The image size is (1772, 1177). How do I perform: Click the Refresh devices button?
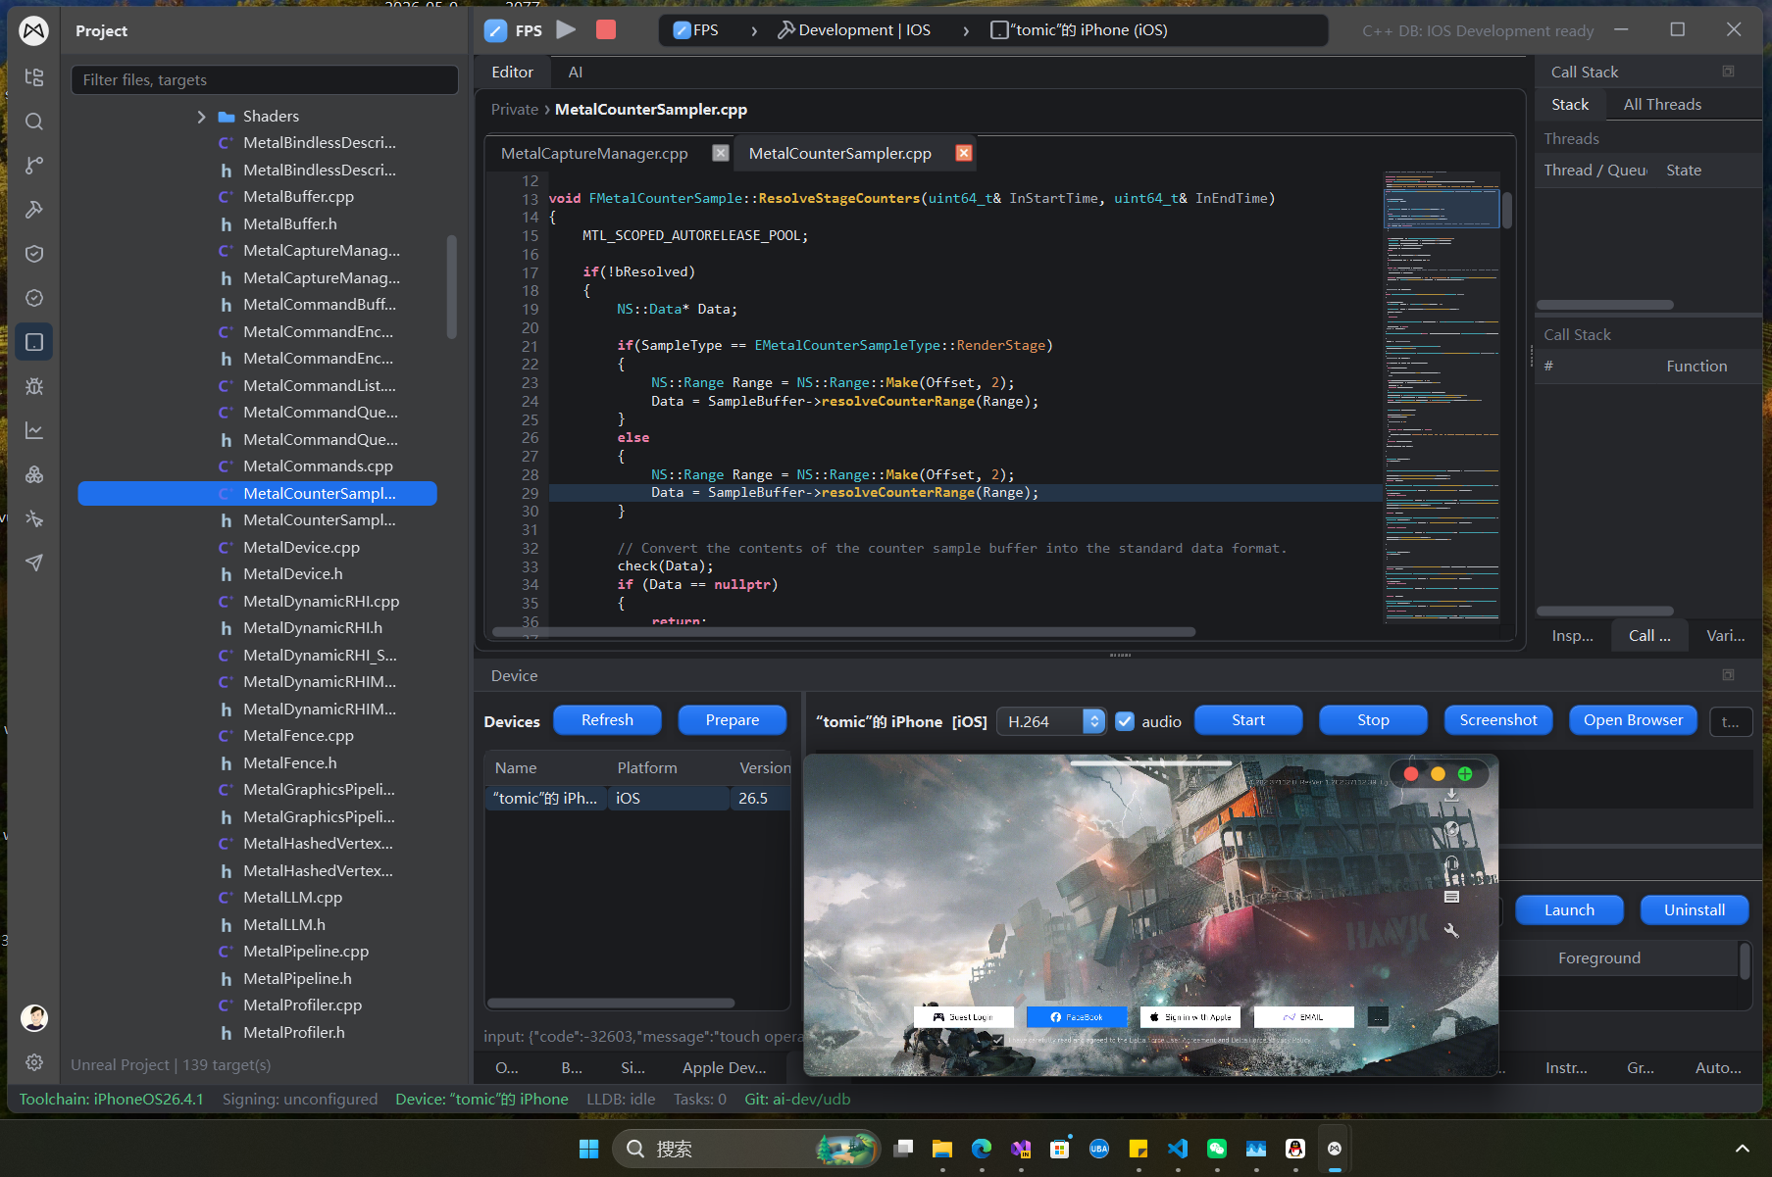607,720
